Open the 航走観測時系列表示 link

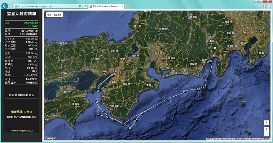point(21,95)
